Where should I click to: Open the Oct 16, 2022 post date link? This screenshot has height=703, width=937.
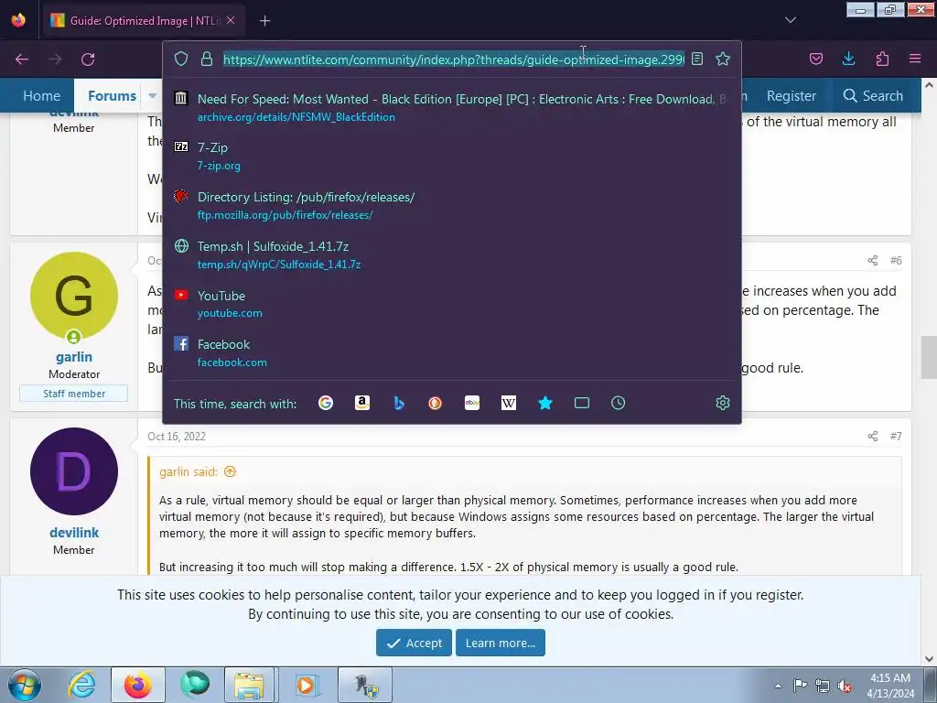177,437
